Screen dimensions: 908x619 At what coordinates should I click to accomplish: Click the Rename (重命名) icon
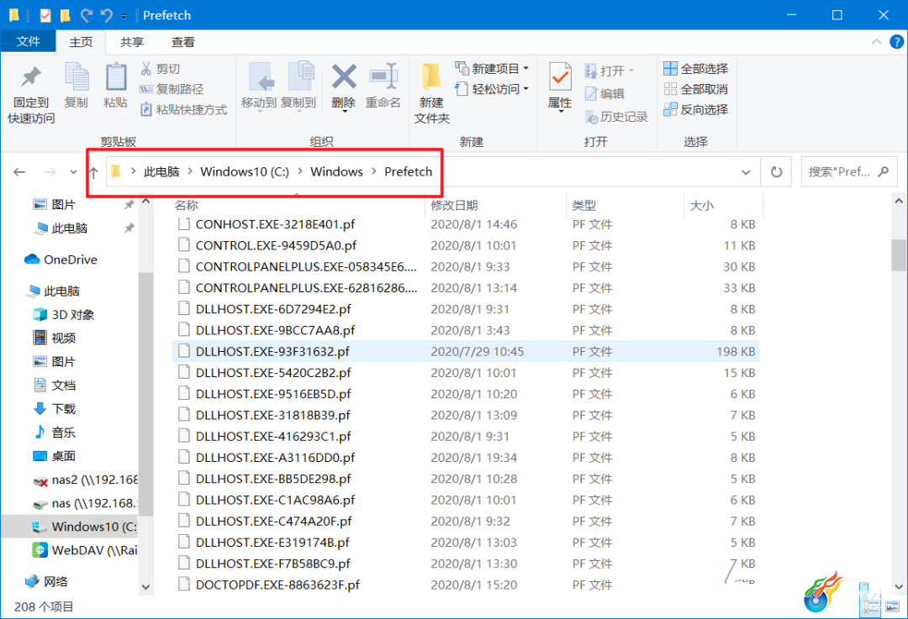tap(383, 77)
